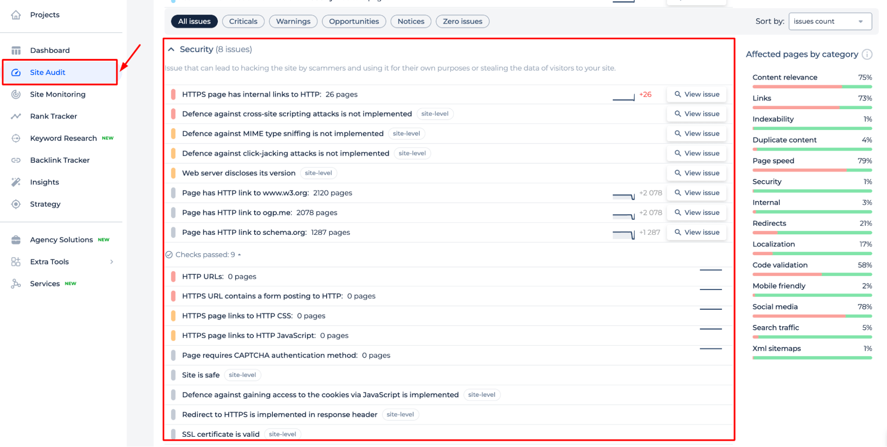Click the Code validation category label
Image resolution: width=887 pixels, height=447 pixels.
tap(780, 265)
